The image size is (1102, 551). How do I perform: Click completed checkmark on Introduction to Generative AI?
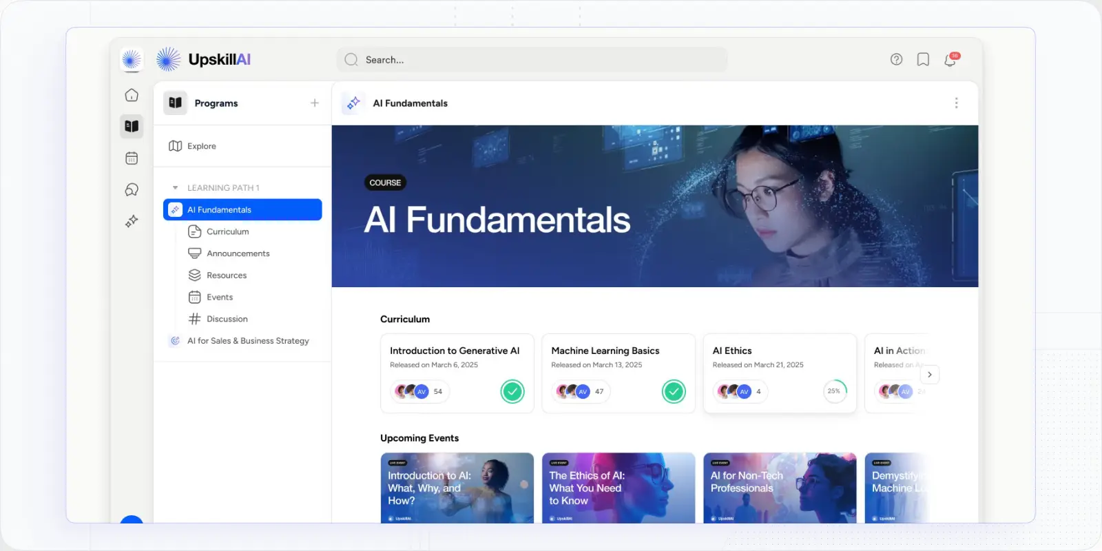[x=512, y=391]
